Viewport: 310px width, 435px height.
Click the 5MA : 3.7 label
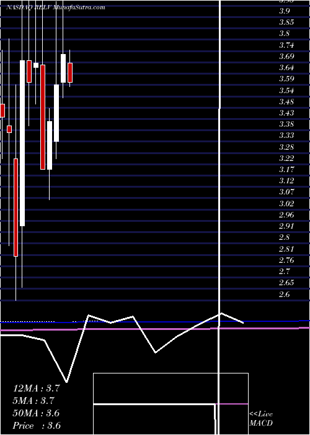tap(33, 400)
